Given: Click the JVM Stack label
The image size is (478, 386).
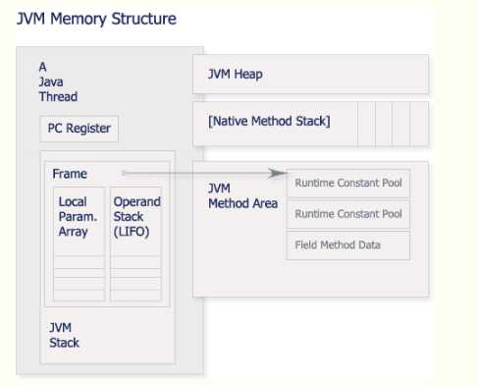Looking at the screenshot, I should click(x=64, y=335).
